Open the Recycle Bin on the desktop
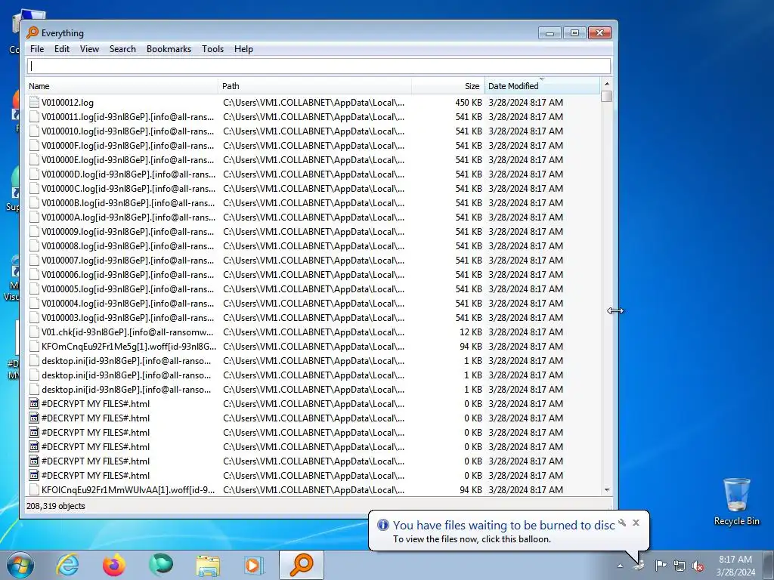 click(736, 501)
